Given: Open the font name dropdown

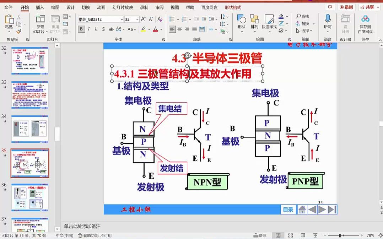Looking at the screenshot, I should pos(121,18).
